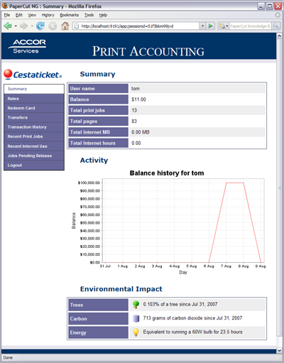Click the scrollbar down arrow
This screenshot has height=363, width=284.
(x=279, y=350)
